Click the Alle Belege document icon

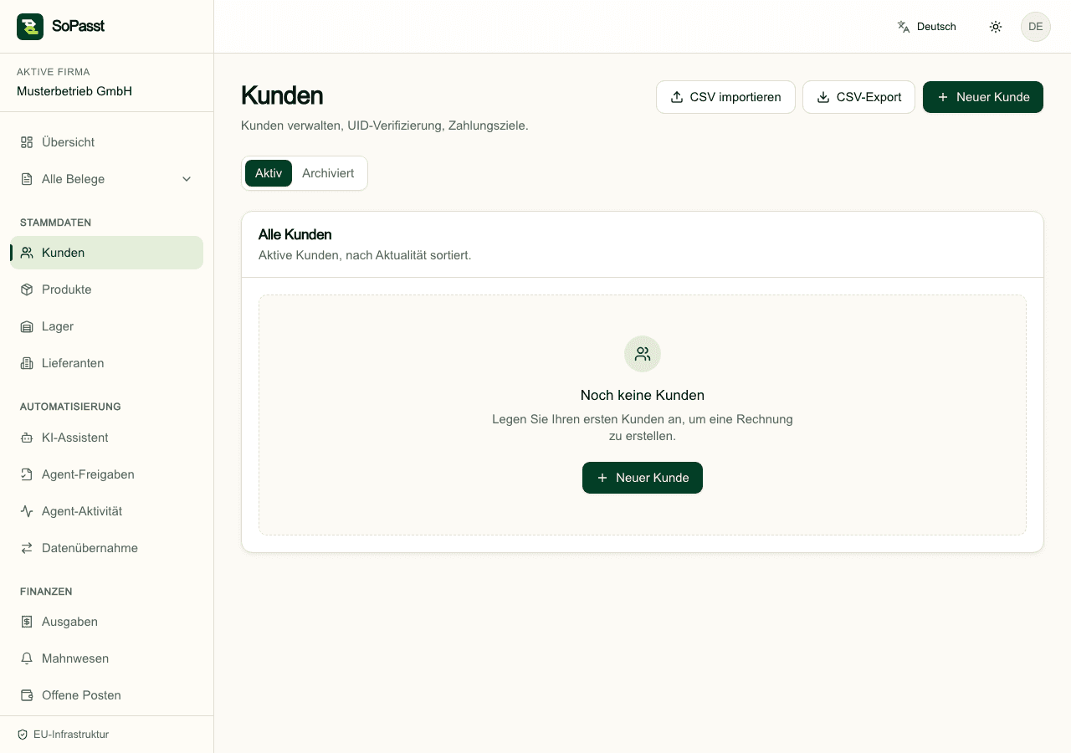click(27, 179)
